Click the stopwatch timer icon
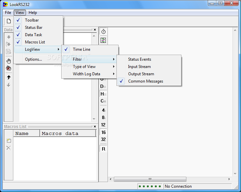The width and height of the screenshot is (241, 192). [104, 32]
